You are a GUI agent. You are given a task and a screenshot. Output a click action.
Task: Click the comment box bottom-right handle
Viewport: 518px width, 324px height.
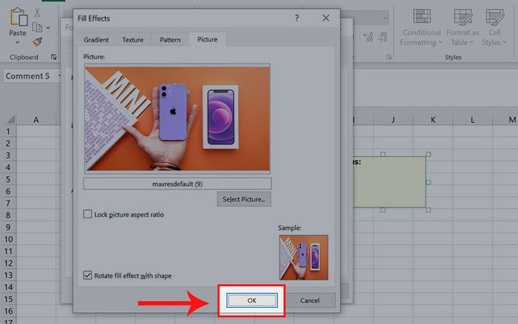tap(428, 210)
